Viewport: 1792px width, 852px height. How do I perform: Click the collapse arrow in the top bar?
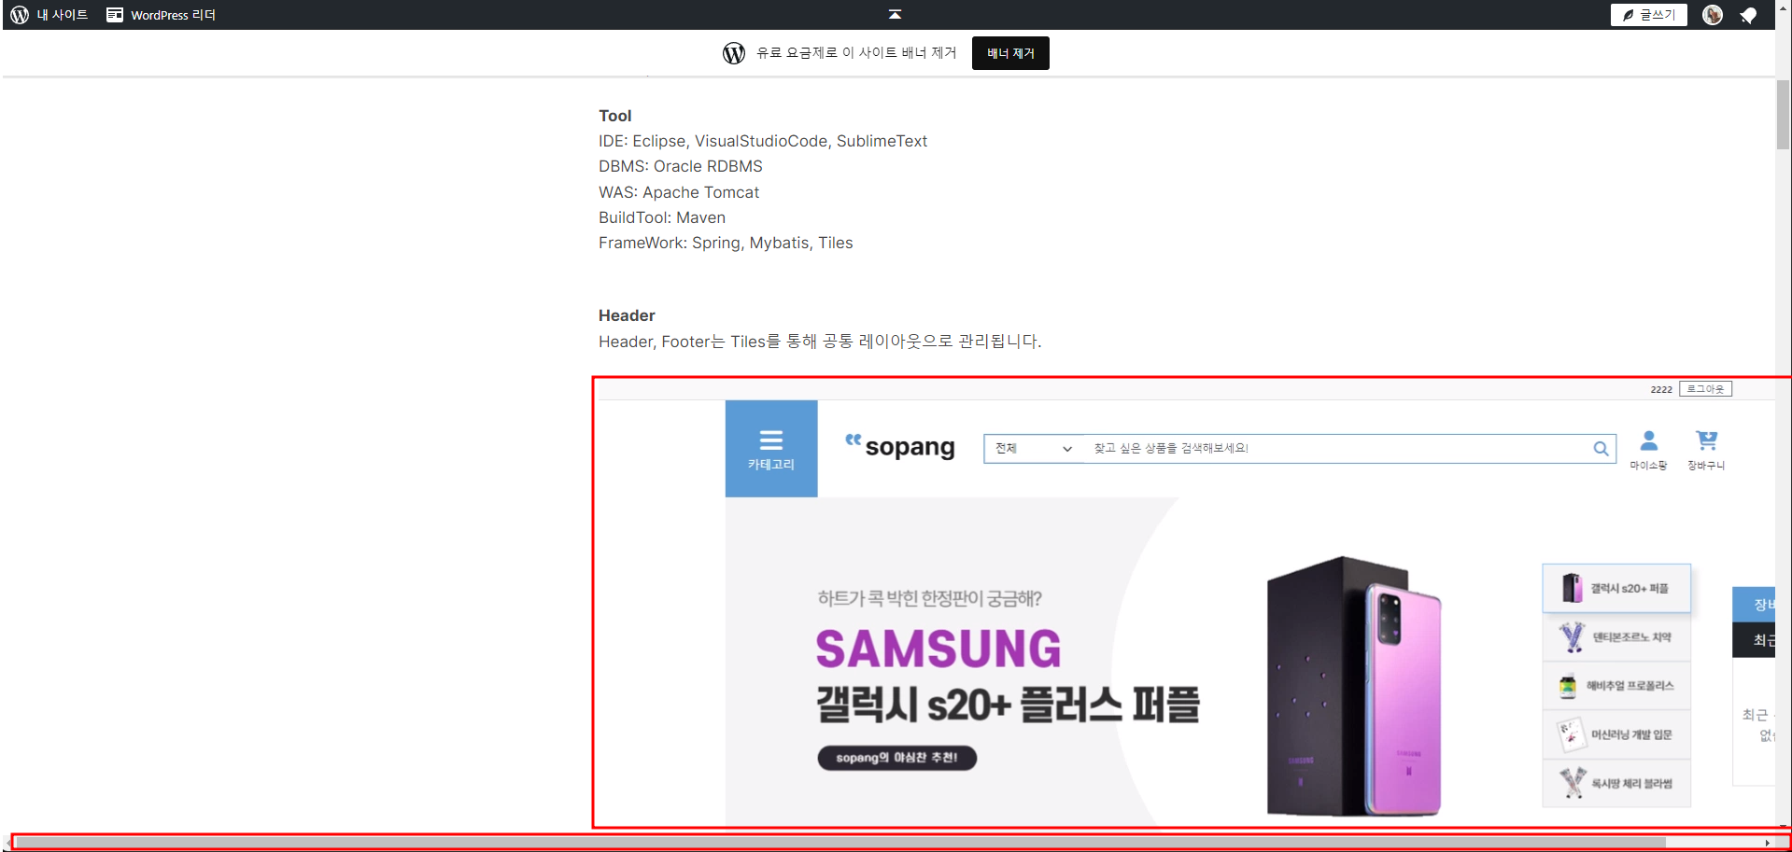(895, 14)
